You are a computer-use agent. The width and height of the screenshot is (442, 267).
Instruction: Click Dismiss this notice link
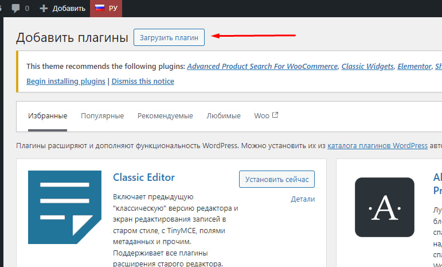143,82
